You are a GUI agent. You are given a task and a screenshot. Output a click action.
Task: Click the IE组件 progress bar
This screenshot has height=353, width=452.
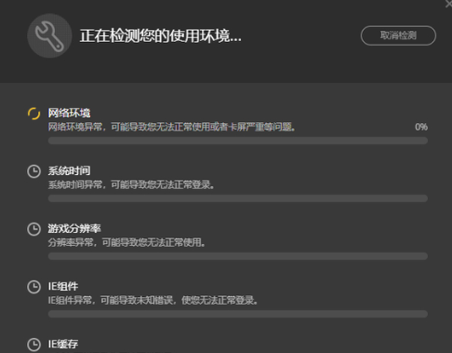tap(238, 314)
